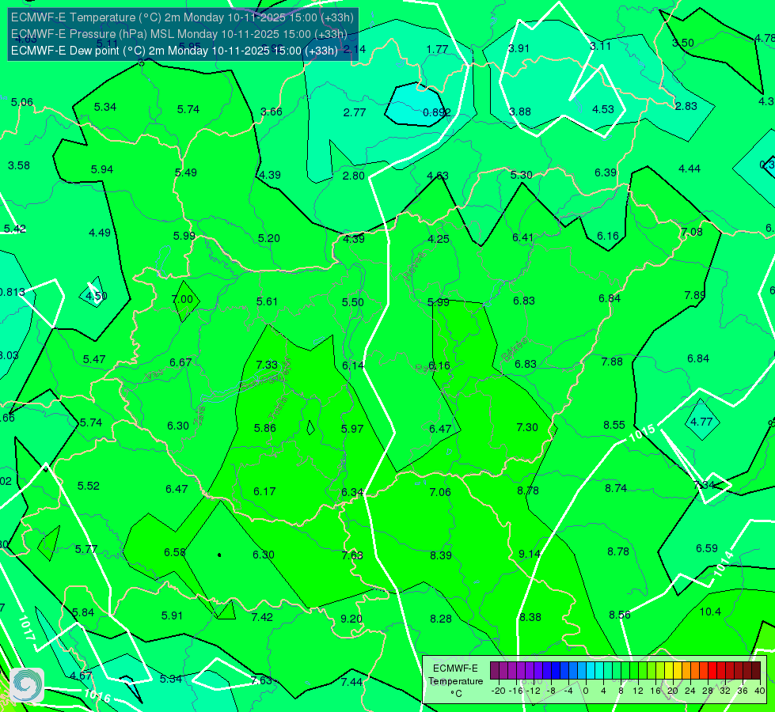Click the 7.08 dew point value

[x=691, y=233]
